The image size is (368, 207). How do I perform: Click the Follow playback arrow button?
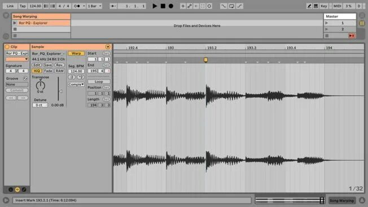pos(113,6)
